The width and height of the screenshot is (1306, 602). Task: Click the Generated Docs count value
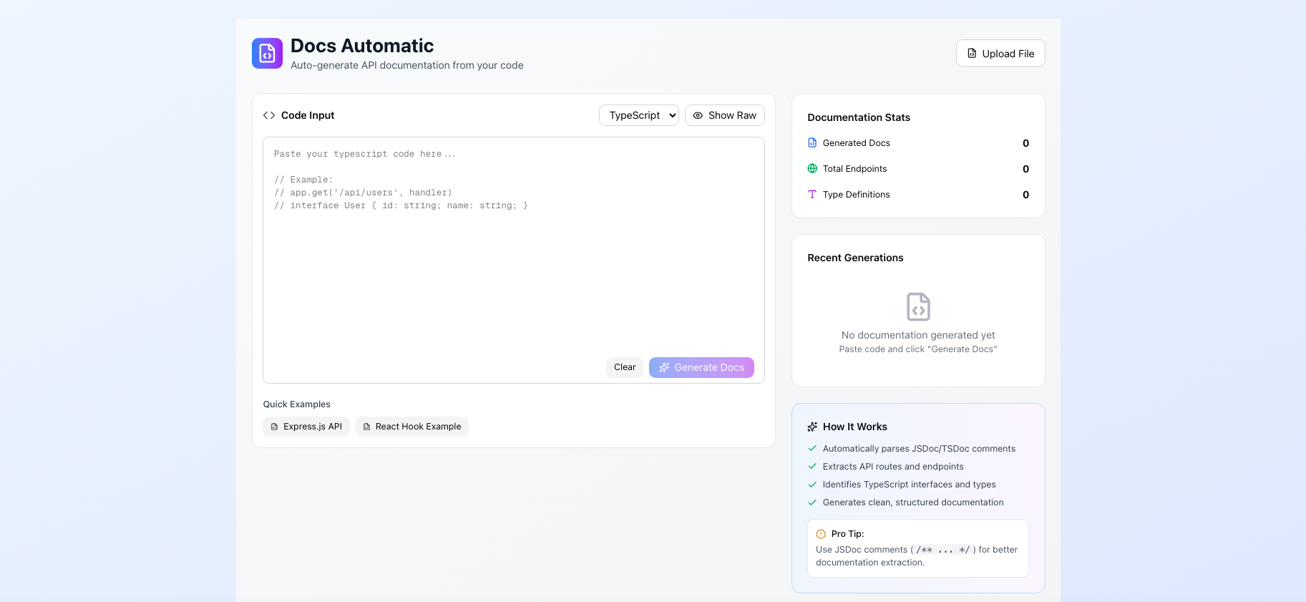1025,143
